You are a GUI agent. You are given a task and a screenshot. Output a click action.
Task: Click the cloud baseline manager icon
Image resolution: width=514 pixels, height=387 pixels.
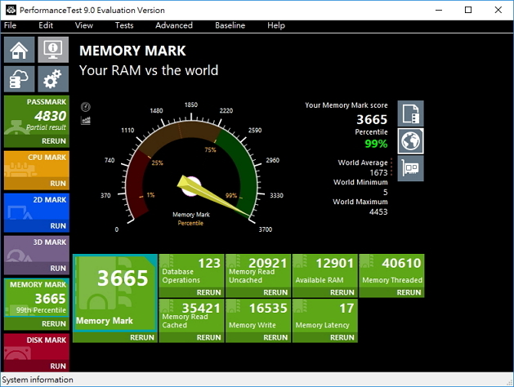pyautogui.click(x=20, y=78)
